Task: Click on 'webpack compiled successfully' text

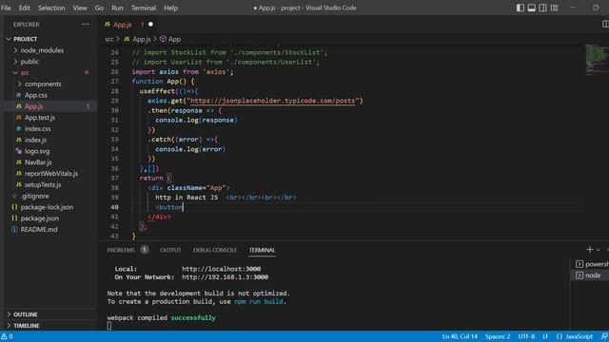Action: [161, 318]
